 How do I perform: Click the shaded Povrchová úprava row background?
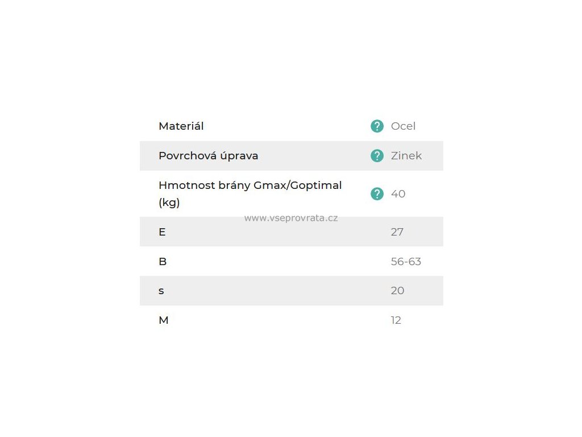point(292,156)
